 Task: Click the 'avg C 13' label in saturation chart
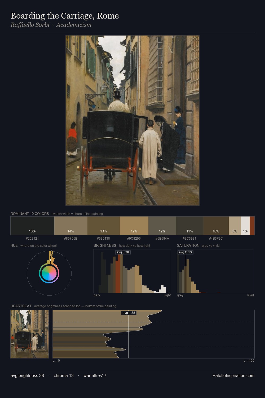[x=185, y=252]
